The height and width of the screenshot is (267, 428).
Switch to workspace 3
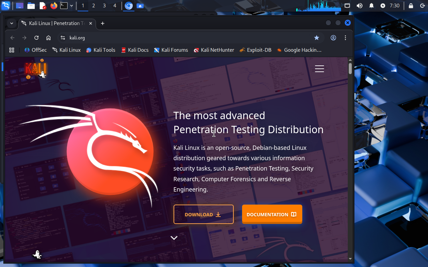[104, 6]
